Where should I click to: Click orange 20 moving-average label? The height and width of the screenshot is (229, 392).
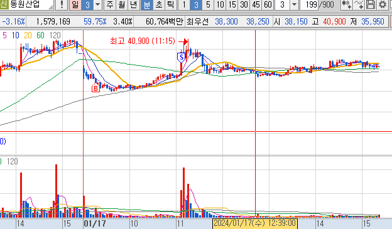pos(28,36)
